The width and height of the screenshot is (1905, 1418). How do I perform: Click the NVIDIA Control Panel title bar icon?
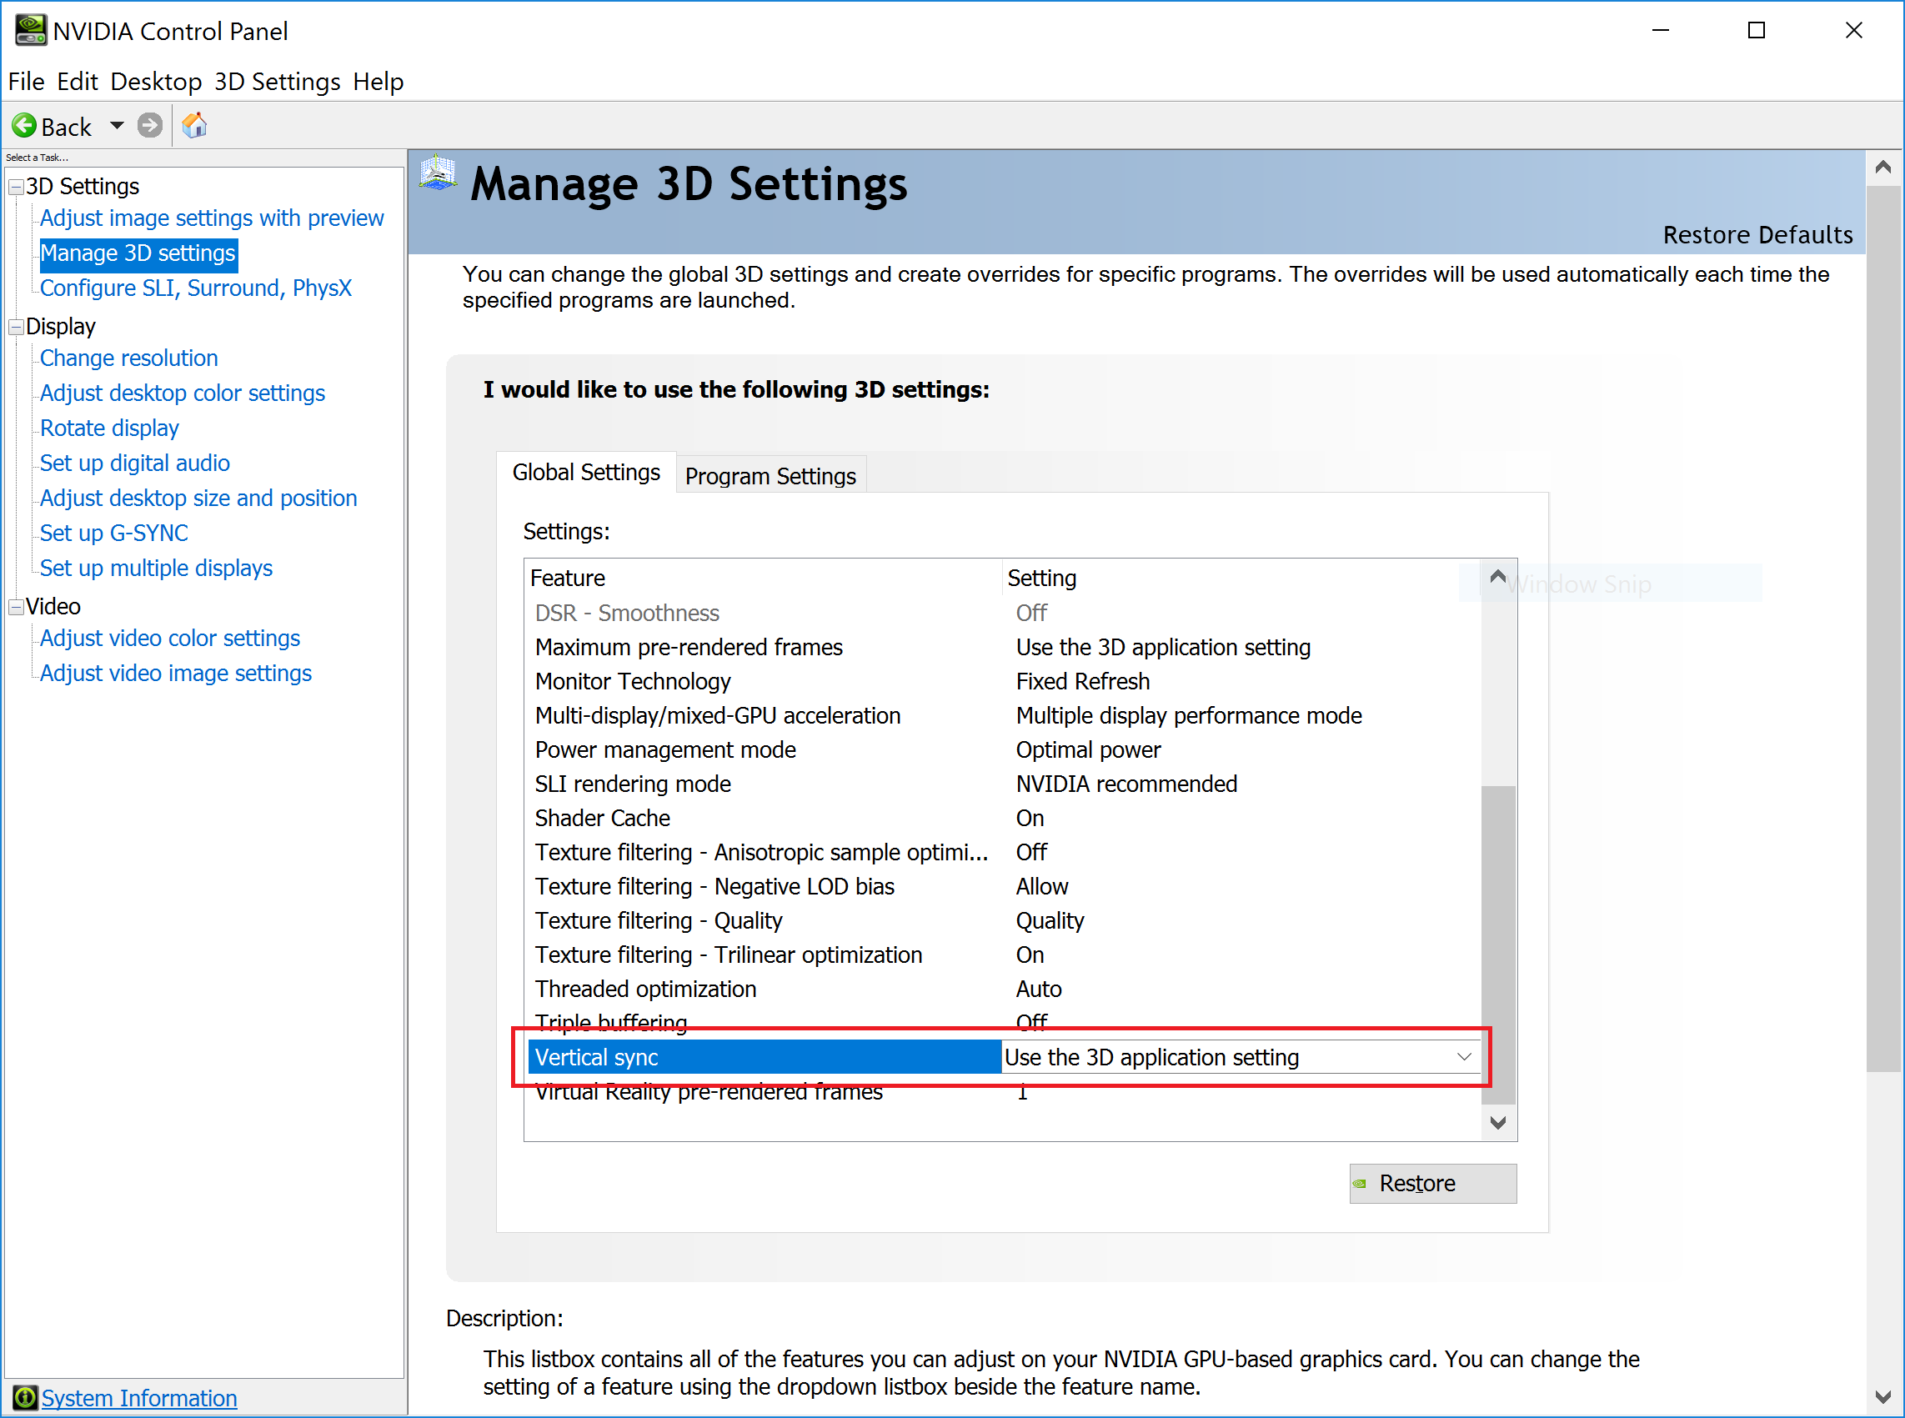pyautogui.click(x=30, y=31)
